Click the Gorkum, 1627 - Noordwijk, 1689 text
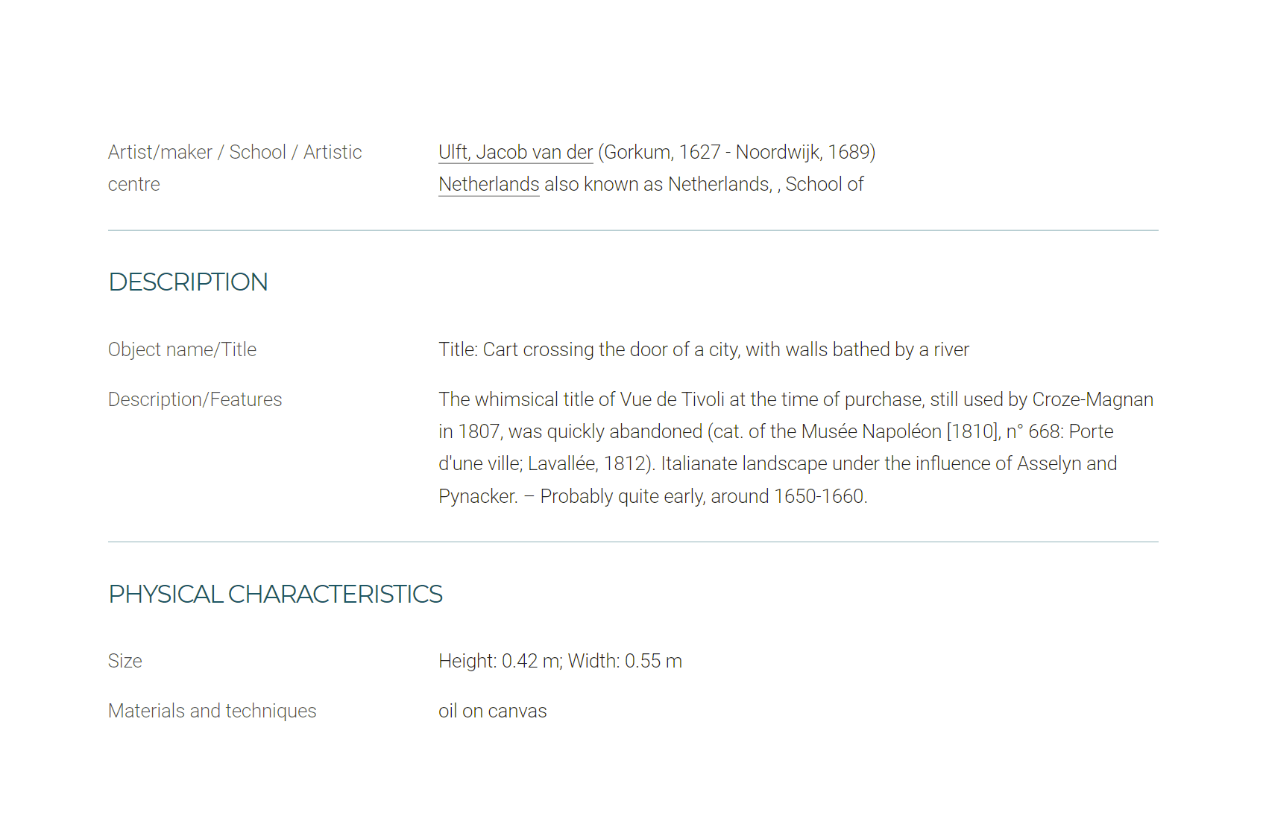 [737, 152]
